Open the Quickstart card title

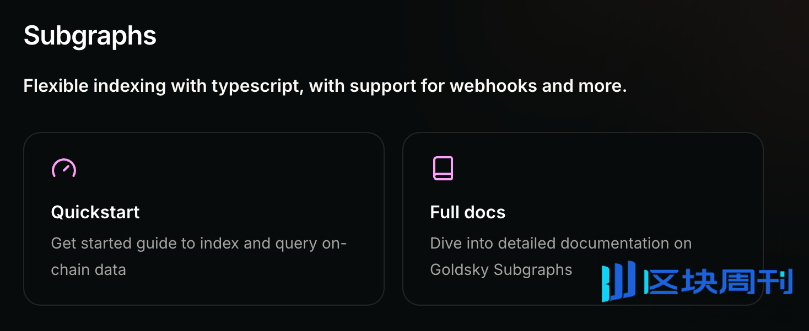click(x=95, y=212)
